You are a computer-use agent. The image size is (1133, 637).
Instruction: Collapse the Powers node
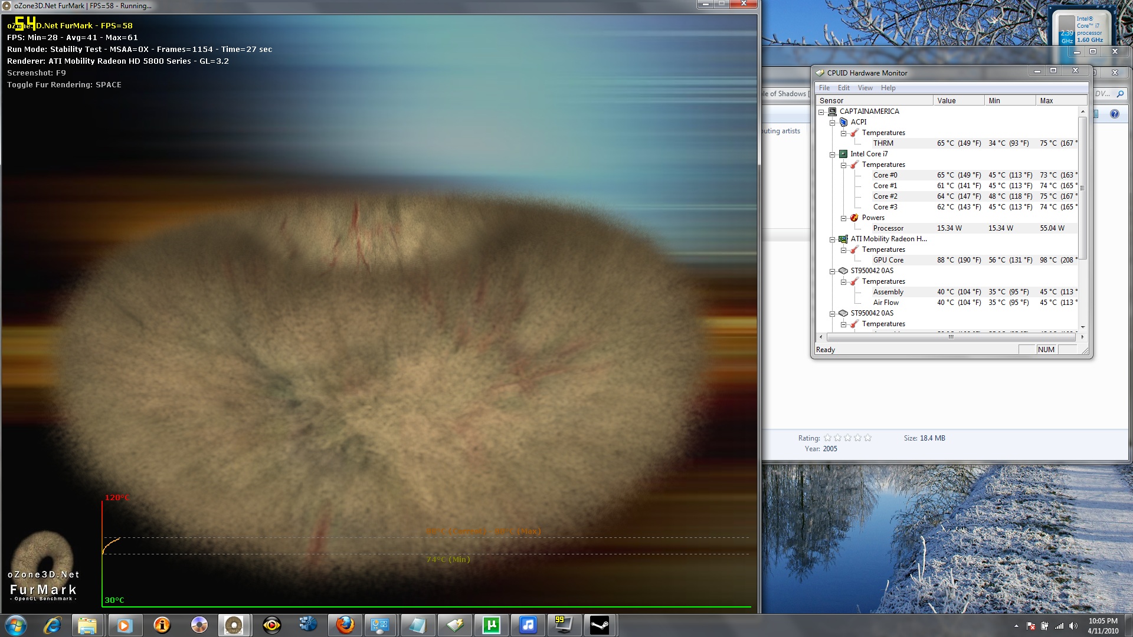843,218
